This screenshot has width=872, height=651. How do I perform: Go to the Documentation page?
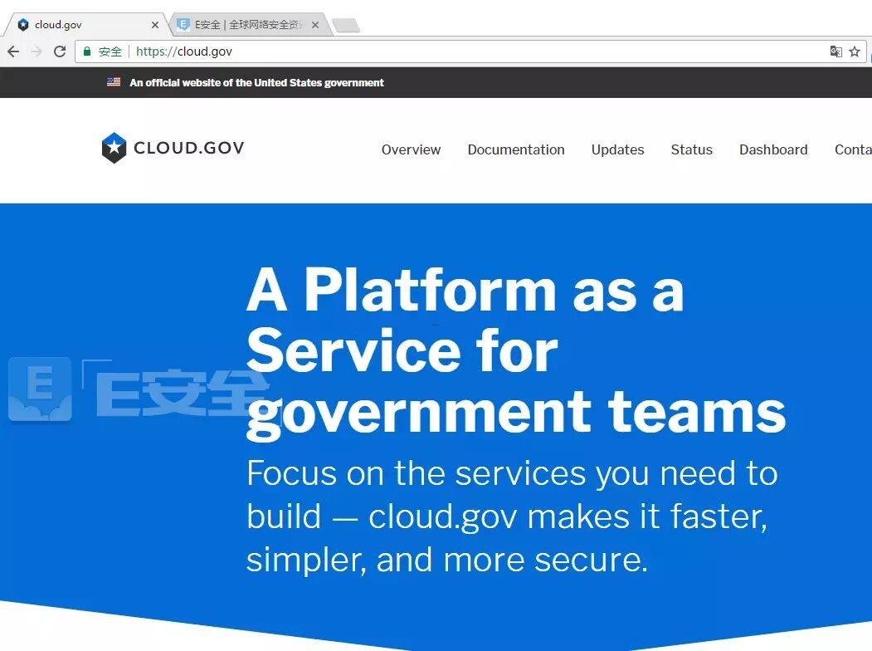(x=516, y=149)
